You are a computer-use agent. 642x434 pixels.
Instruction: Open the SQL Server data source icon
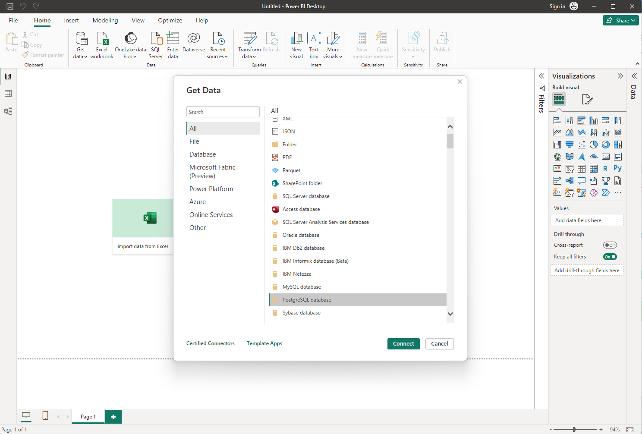click(x=156, y=45)
